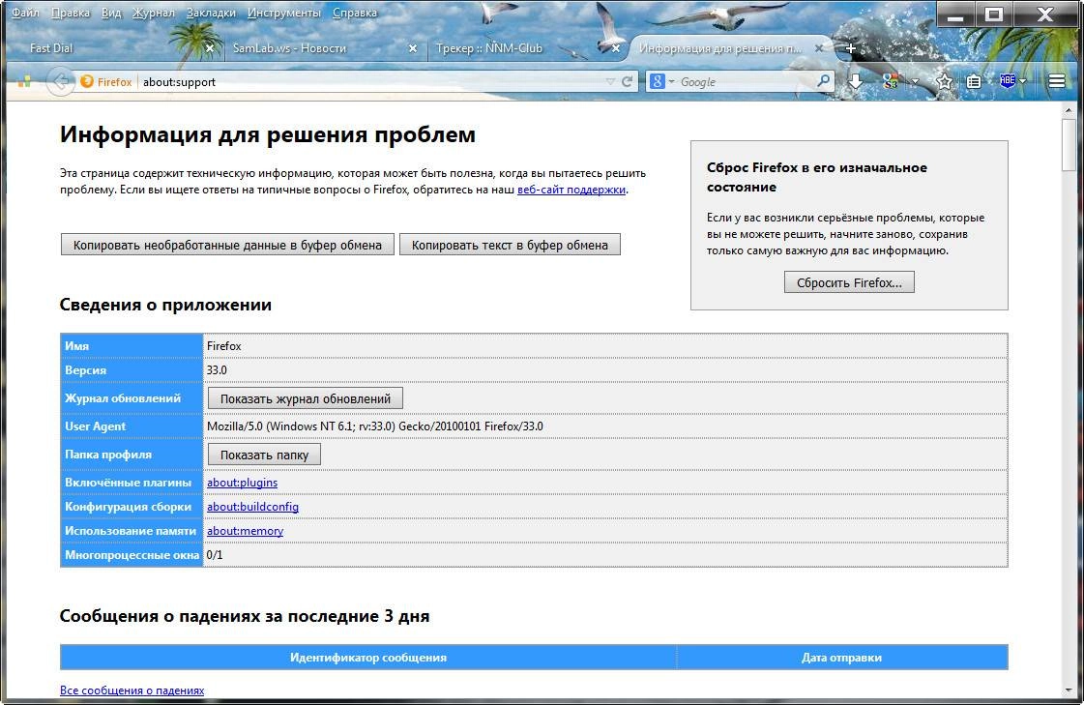Click the magnifier search icon in search box
This screenshot has width=1084, height=705.
coord(823,81)
